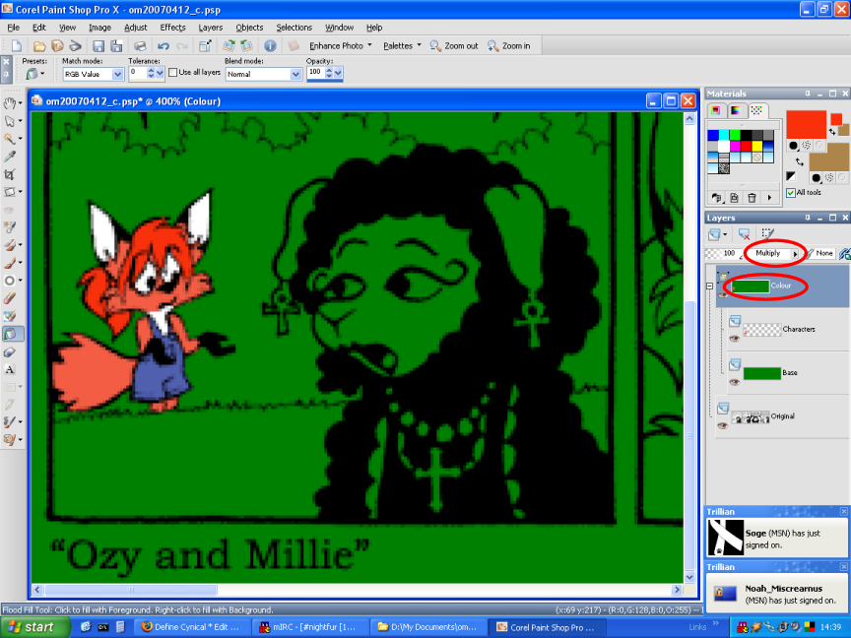Click the New Raster Layer icon

click(714, 234)
